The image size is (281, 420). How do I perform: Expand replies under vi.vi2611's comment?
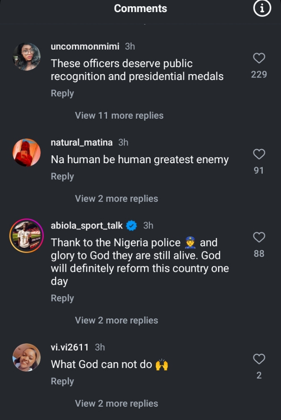(117, 403)
